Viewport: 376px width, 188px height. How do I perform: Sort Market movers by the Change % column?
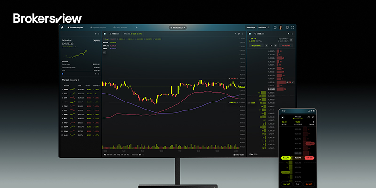tap(96, 86)
